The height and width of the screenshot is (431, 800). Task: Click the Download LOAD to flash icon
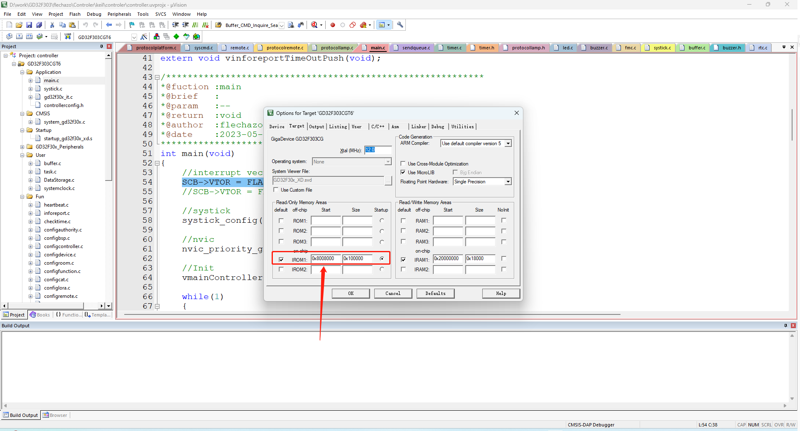pos(68,37)
